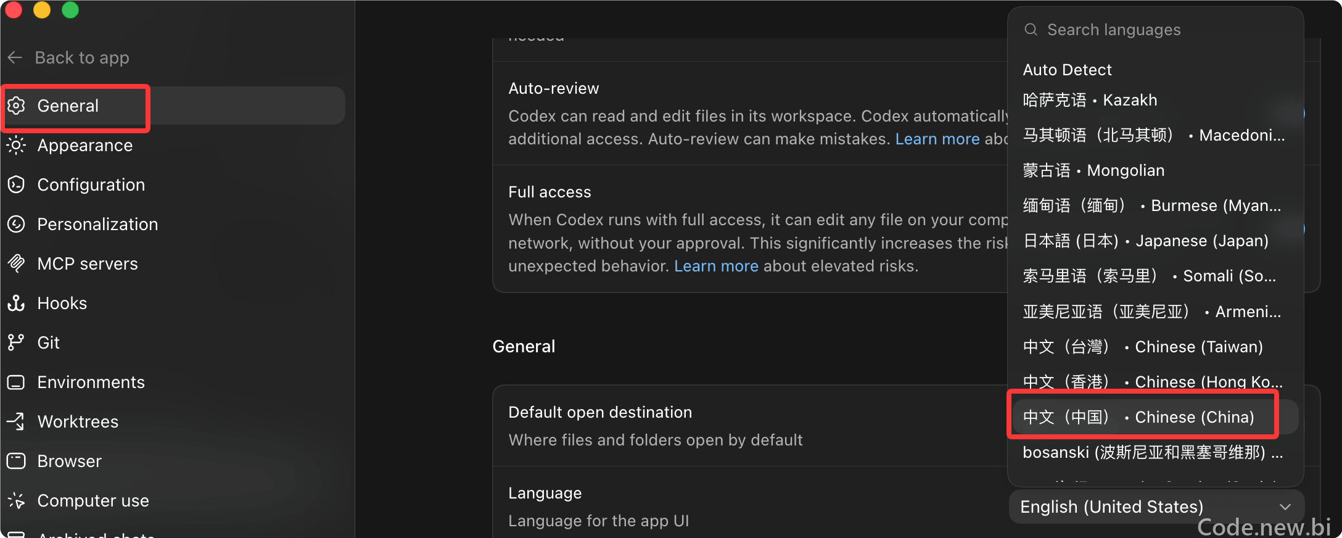
Task: Focus the Search languages input field
Action: point(1155,30)
